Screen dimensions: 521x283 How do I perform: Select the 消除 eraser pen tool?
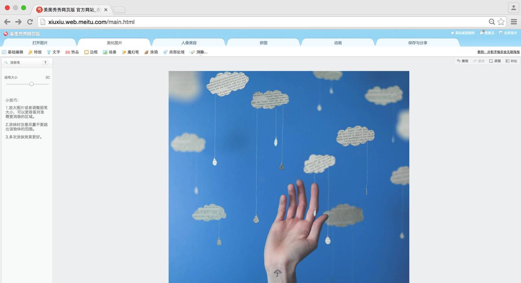point(199,52)
